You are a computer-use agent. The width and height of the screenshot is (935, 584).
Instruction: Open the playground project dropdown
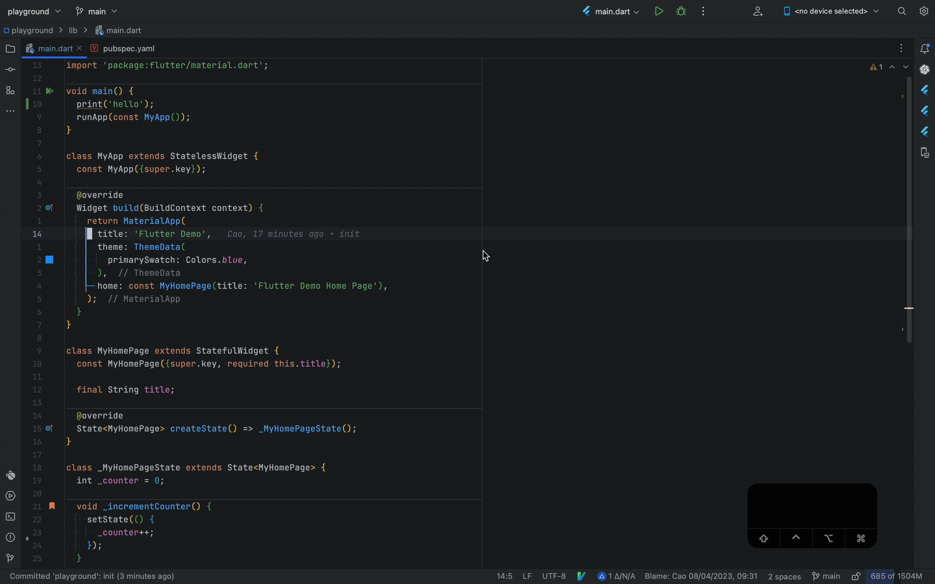pyautogui.click(x=34, y=11)
